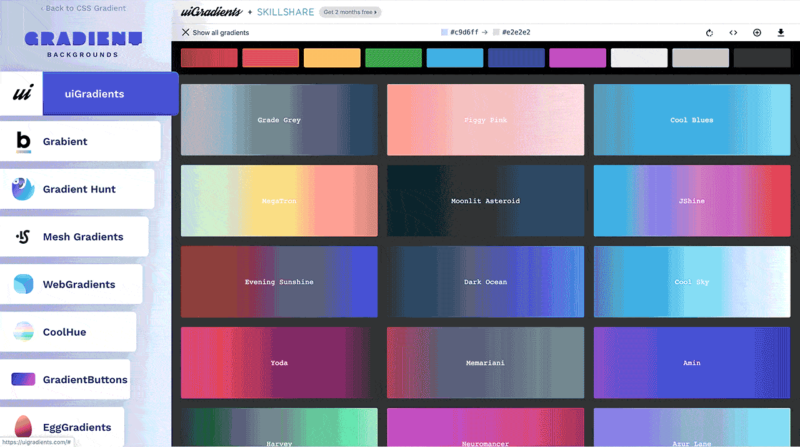
Task: Select the uiGradients sidebar tab
Action: [94, 94]
